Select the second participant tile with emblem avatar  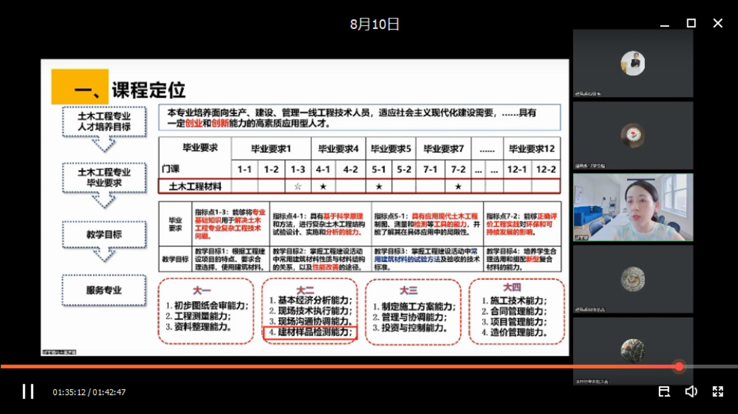click(633, 135)
